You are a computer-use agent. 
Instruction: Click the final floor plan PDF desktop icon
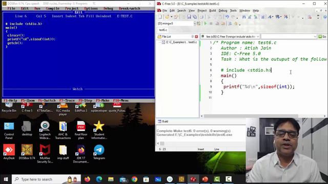point(81,130)
